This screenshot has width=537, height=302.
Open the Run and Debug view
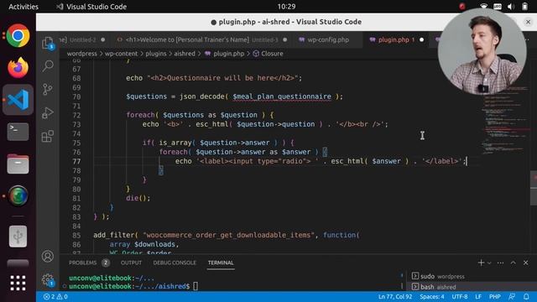48,112
